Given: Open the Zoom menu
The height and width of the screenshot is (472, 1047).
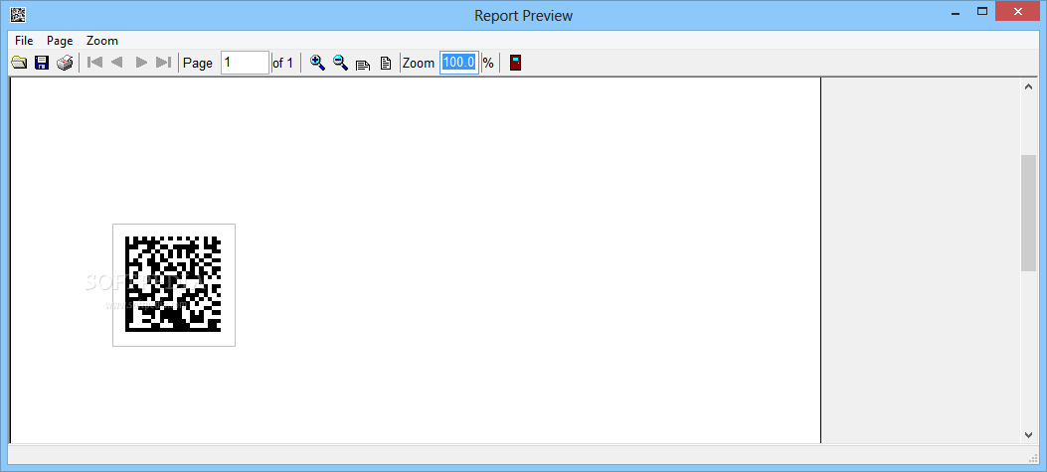Looking at the screenshot, I should pyautogui.click(x=102, y=41).
